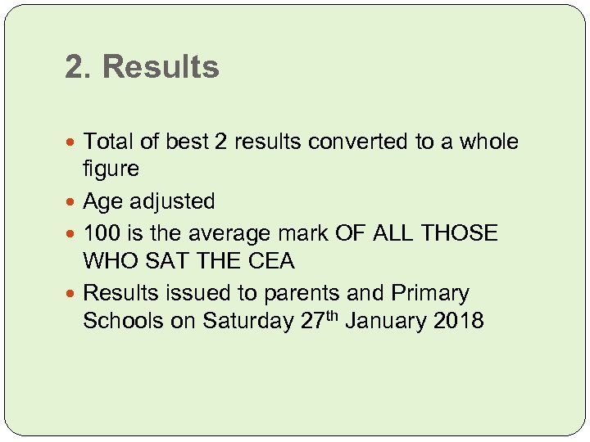Click the "WHO SAT THE CEA" line
Screen dimensions: 590x442
click(188, 261)
